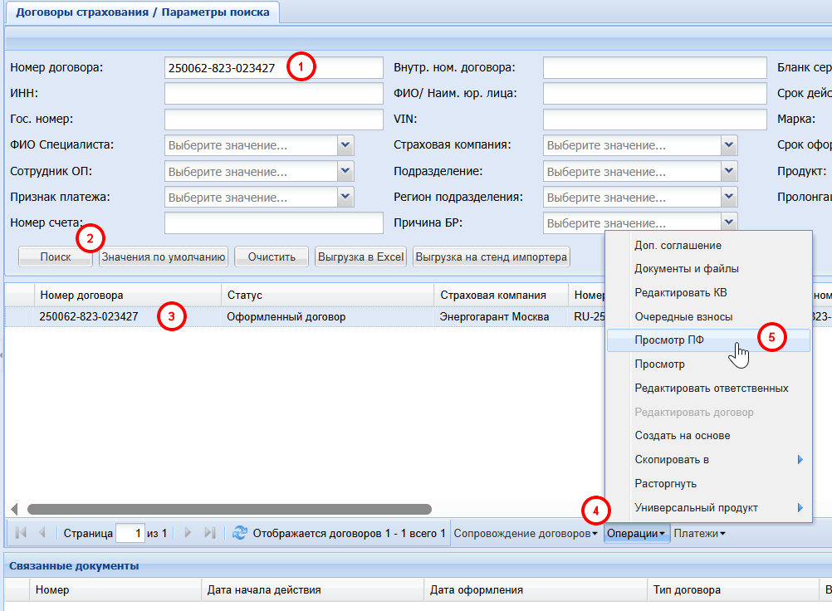Select 'Просмотр ПФ' menu entry

coord(669,340)
